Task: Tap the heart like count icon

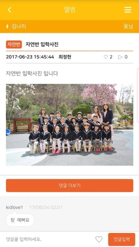Action: 106,57
